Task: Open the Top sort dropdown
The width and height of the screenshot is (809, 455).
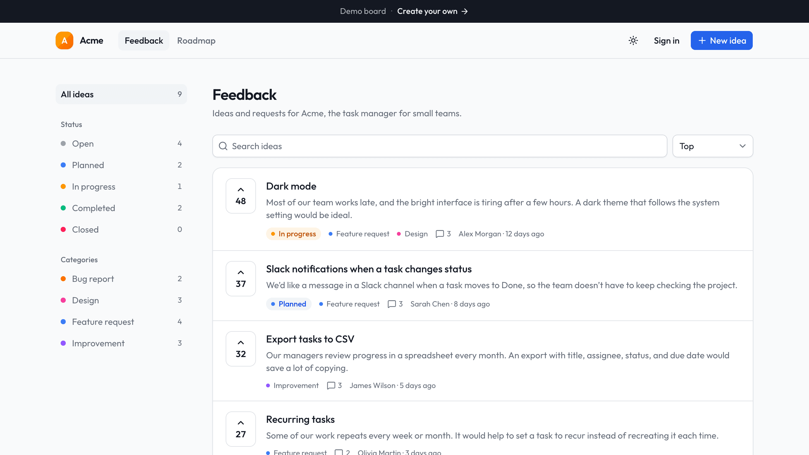Action: pyautogui.click(x=713, y=146)
